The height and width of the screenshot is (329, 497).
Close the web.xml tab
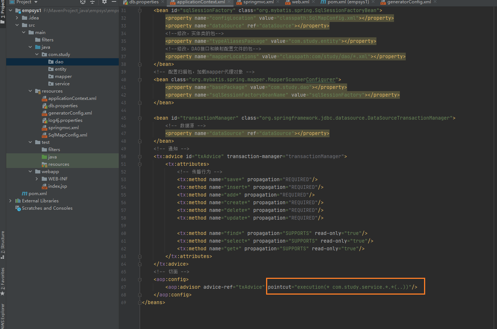click(314, 2)
